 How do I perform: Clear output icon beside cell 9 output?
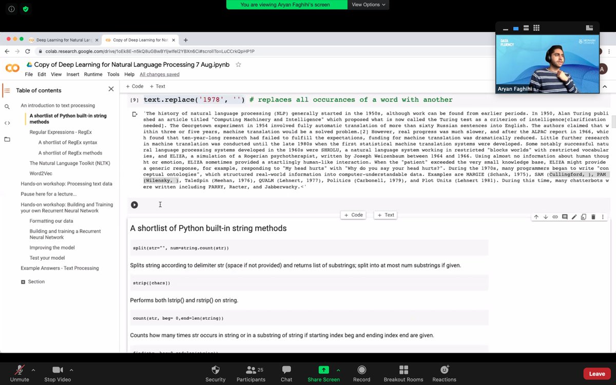tap(134, 114)
